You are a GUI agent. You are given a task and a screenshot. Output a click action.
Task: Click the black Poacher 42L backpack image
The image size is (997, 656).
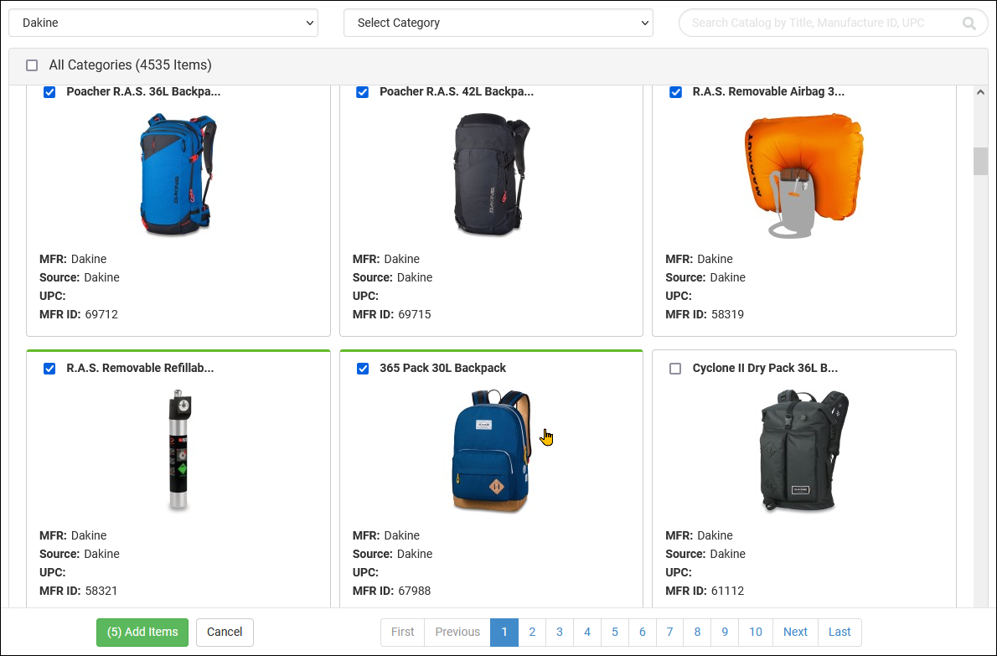point(492,174)
